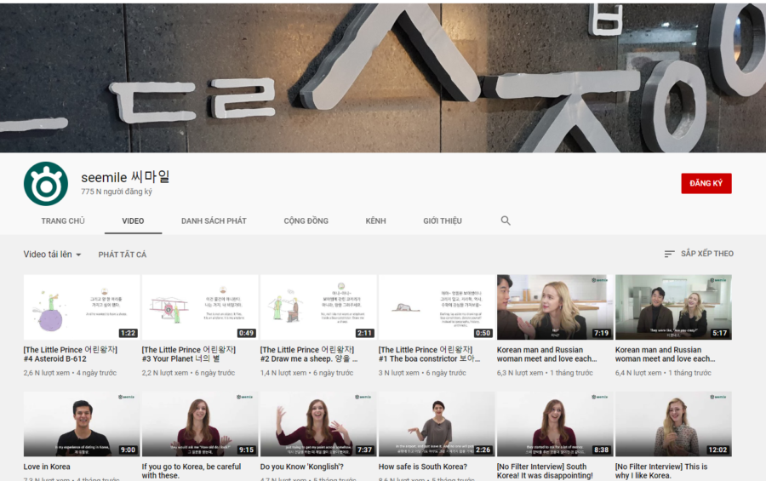Open the DANH SÁCH PHÁT tab

(x=214, y=221)
